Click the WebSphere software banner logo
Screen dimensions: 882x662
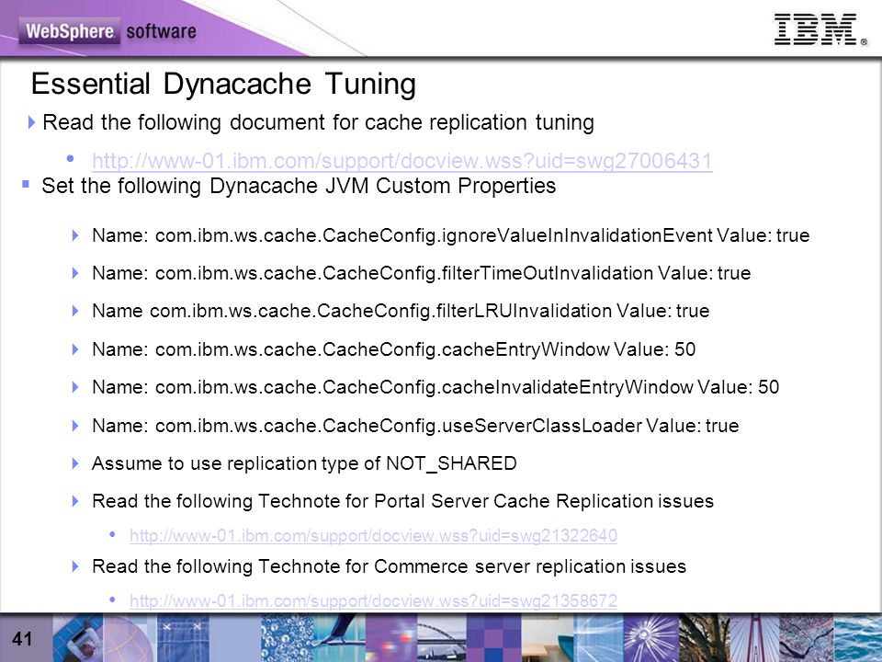(x=108, y=30)
